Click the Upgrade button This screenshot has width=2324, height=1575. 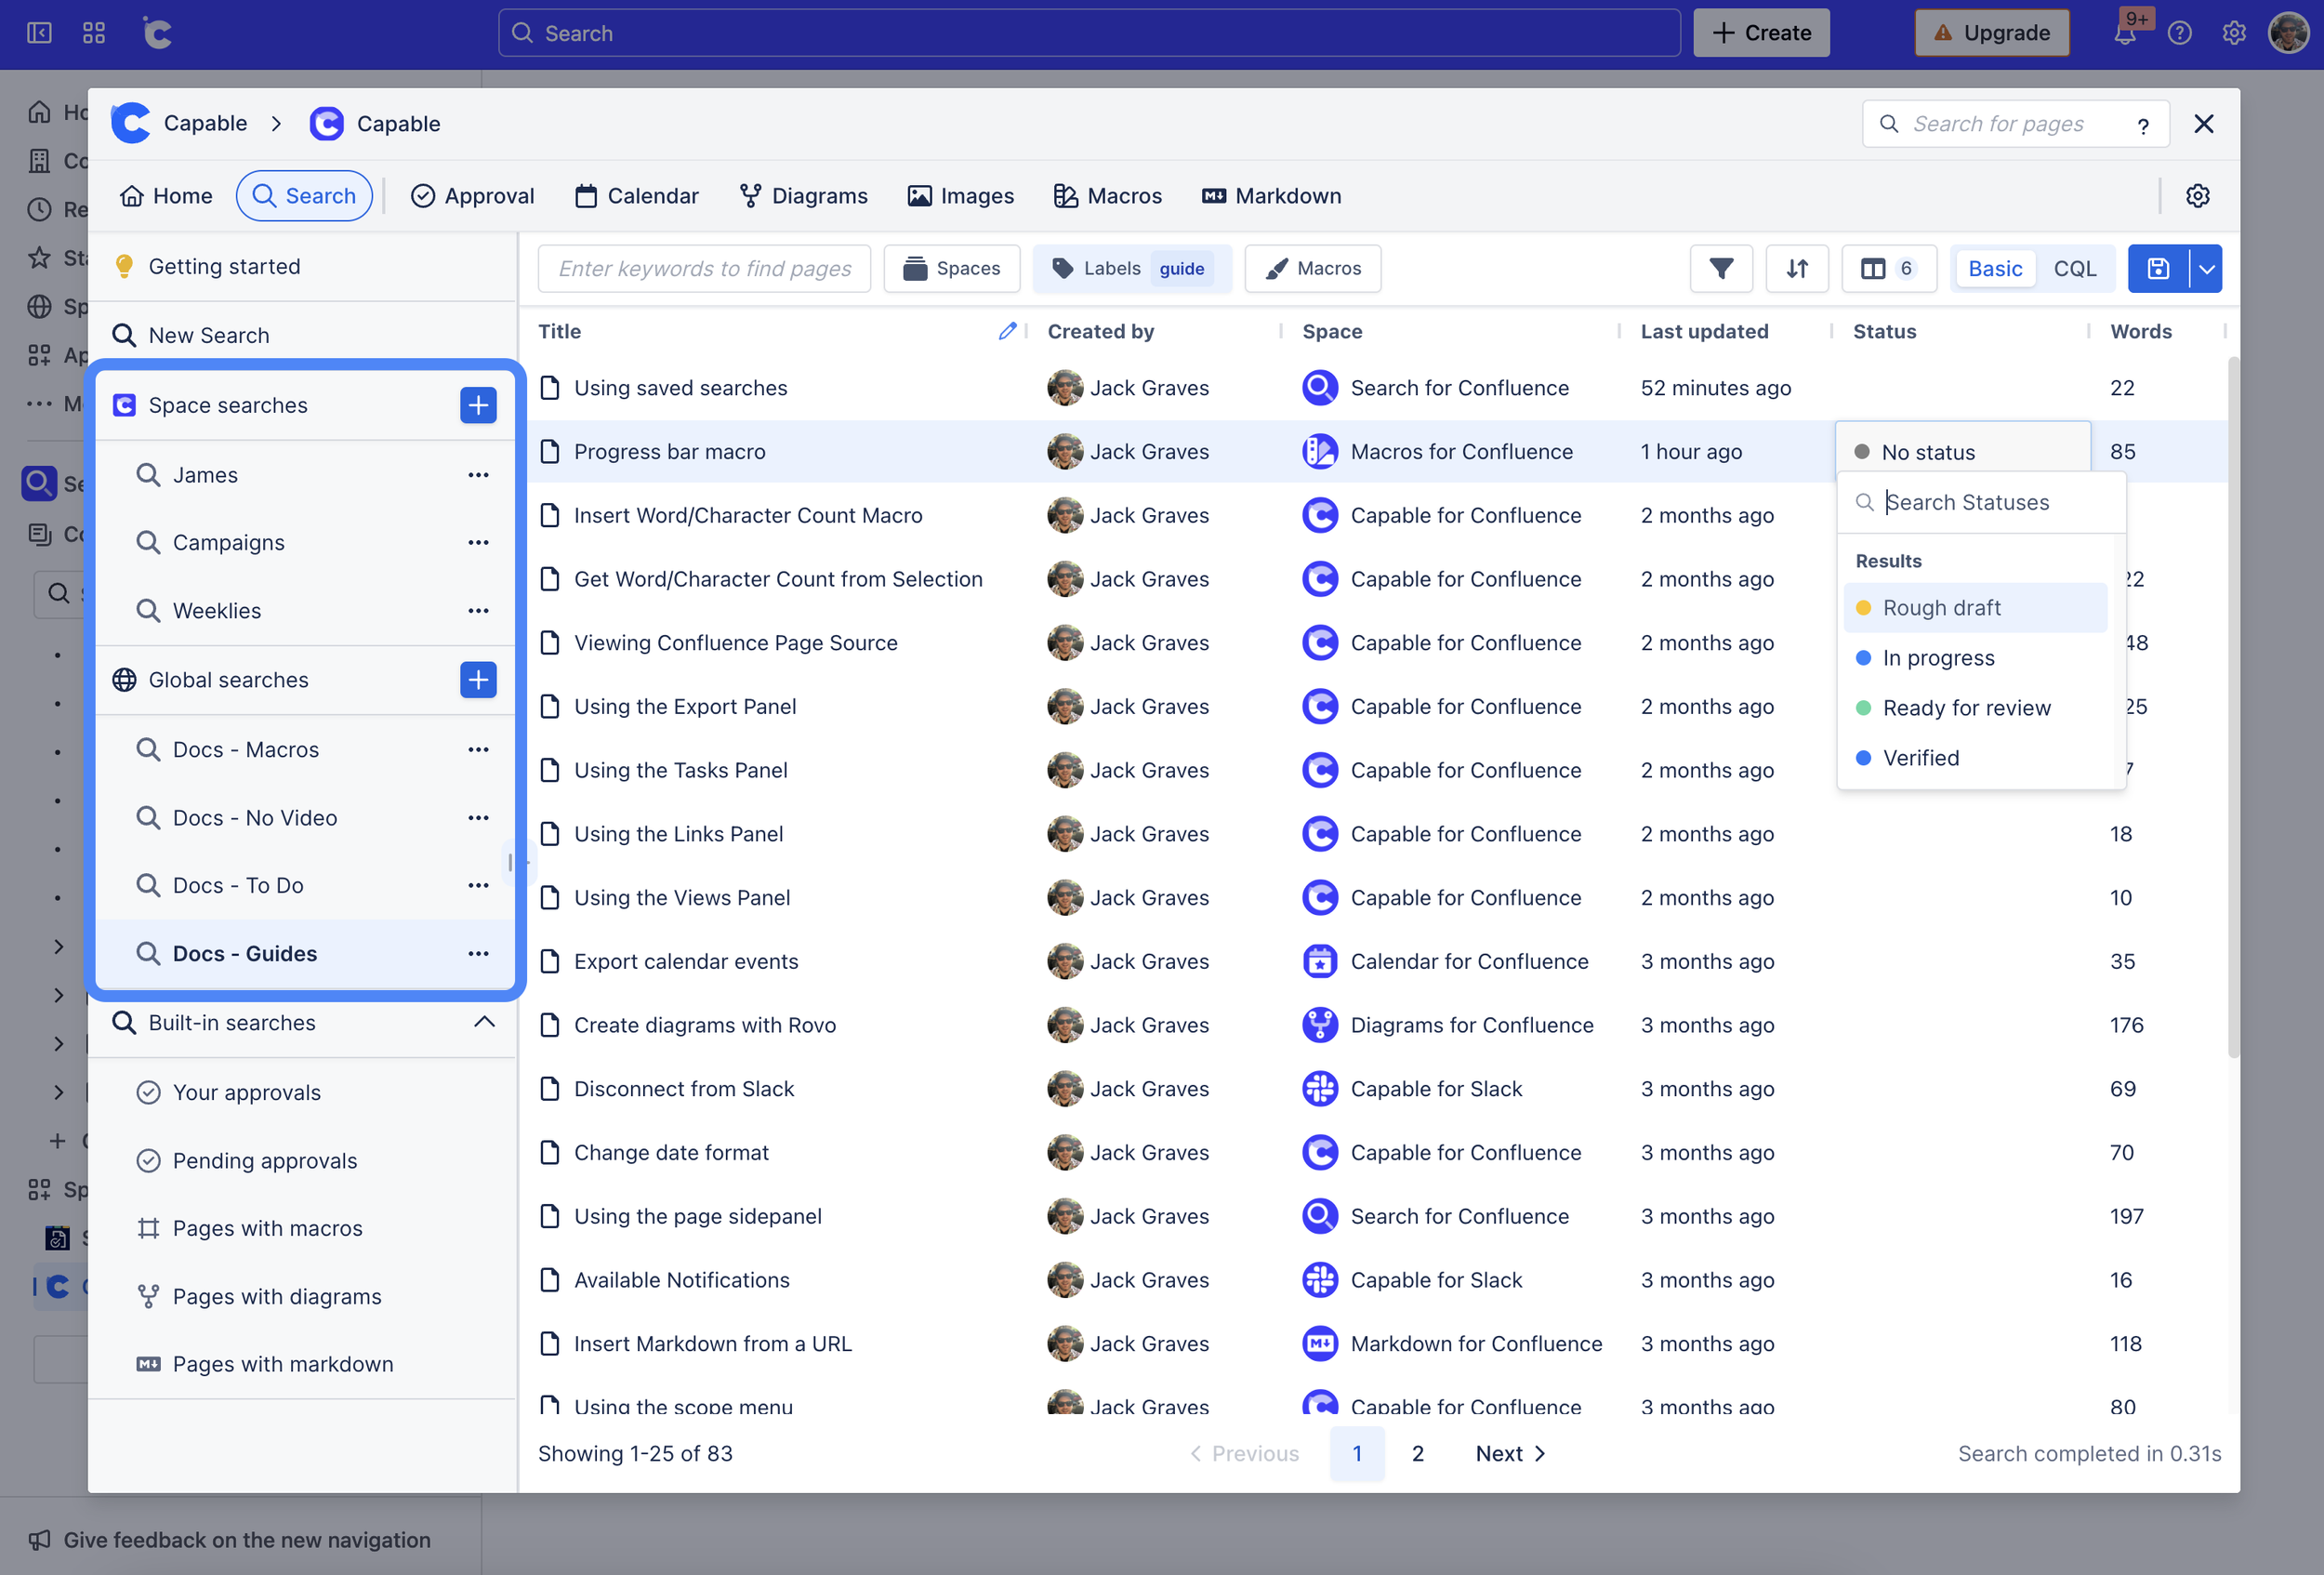(x=1991, y=33)
